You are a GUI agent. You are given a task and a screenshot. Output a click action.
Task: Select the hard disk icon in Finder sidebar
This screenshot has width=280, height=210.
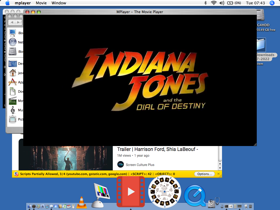pos(13,51)
